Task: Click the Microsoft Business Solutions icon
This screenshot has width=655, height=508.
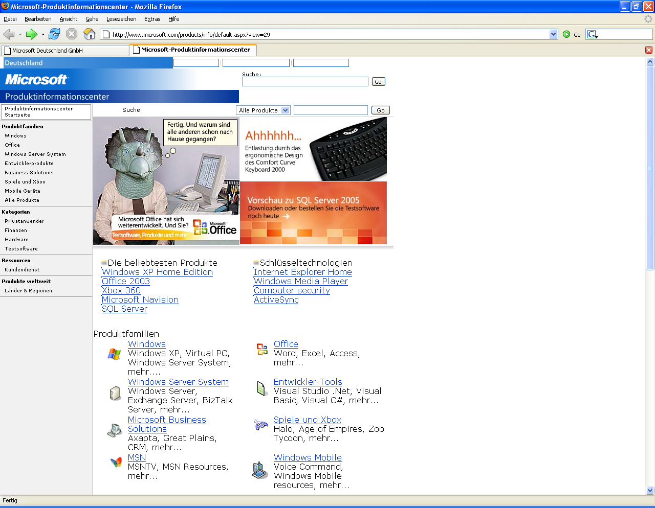Action: pyautogui.click(x=114, y=431)
